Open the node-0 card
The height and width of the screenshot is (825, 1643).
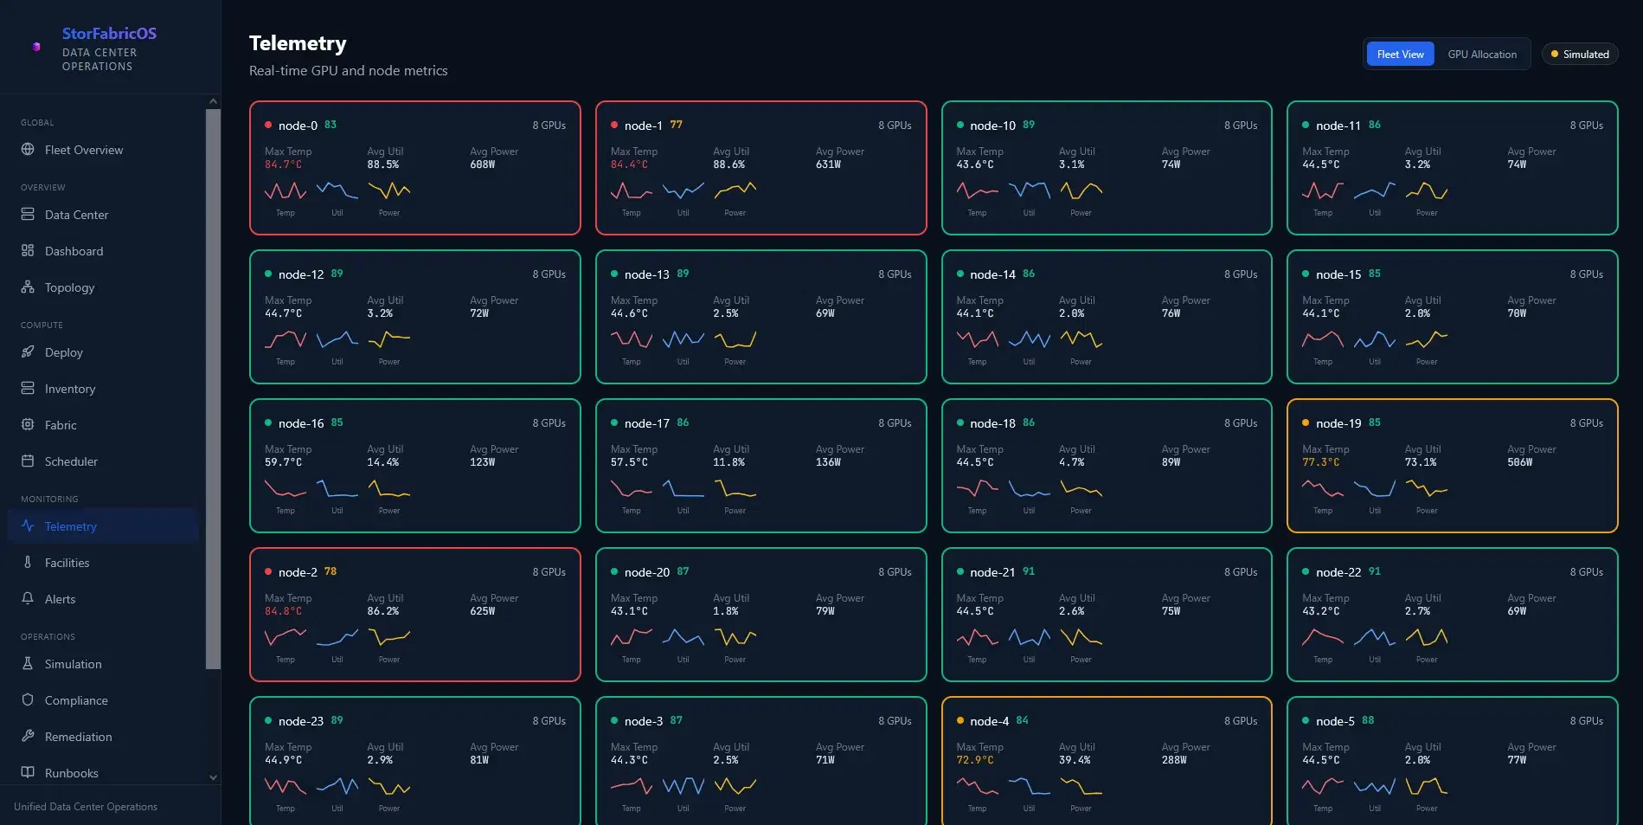point(415,168)
